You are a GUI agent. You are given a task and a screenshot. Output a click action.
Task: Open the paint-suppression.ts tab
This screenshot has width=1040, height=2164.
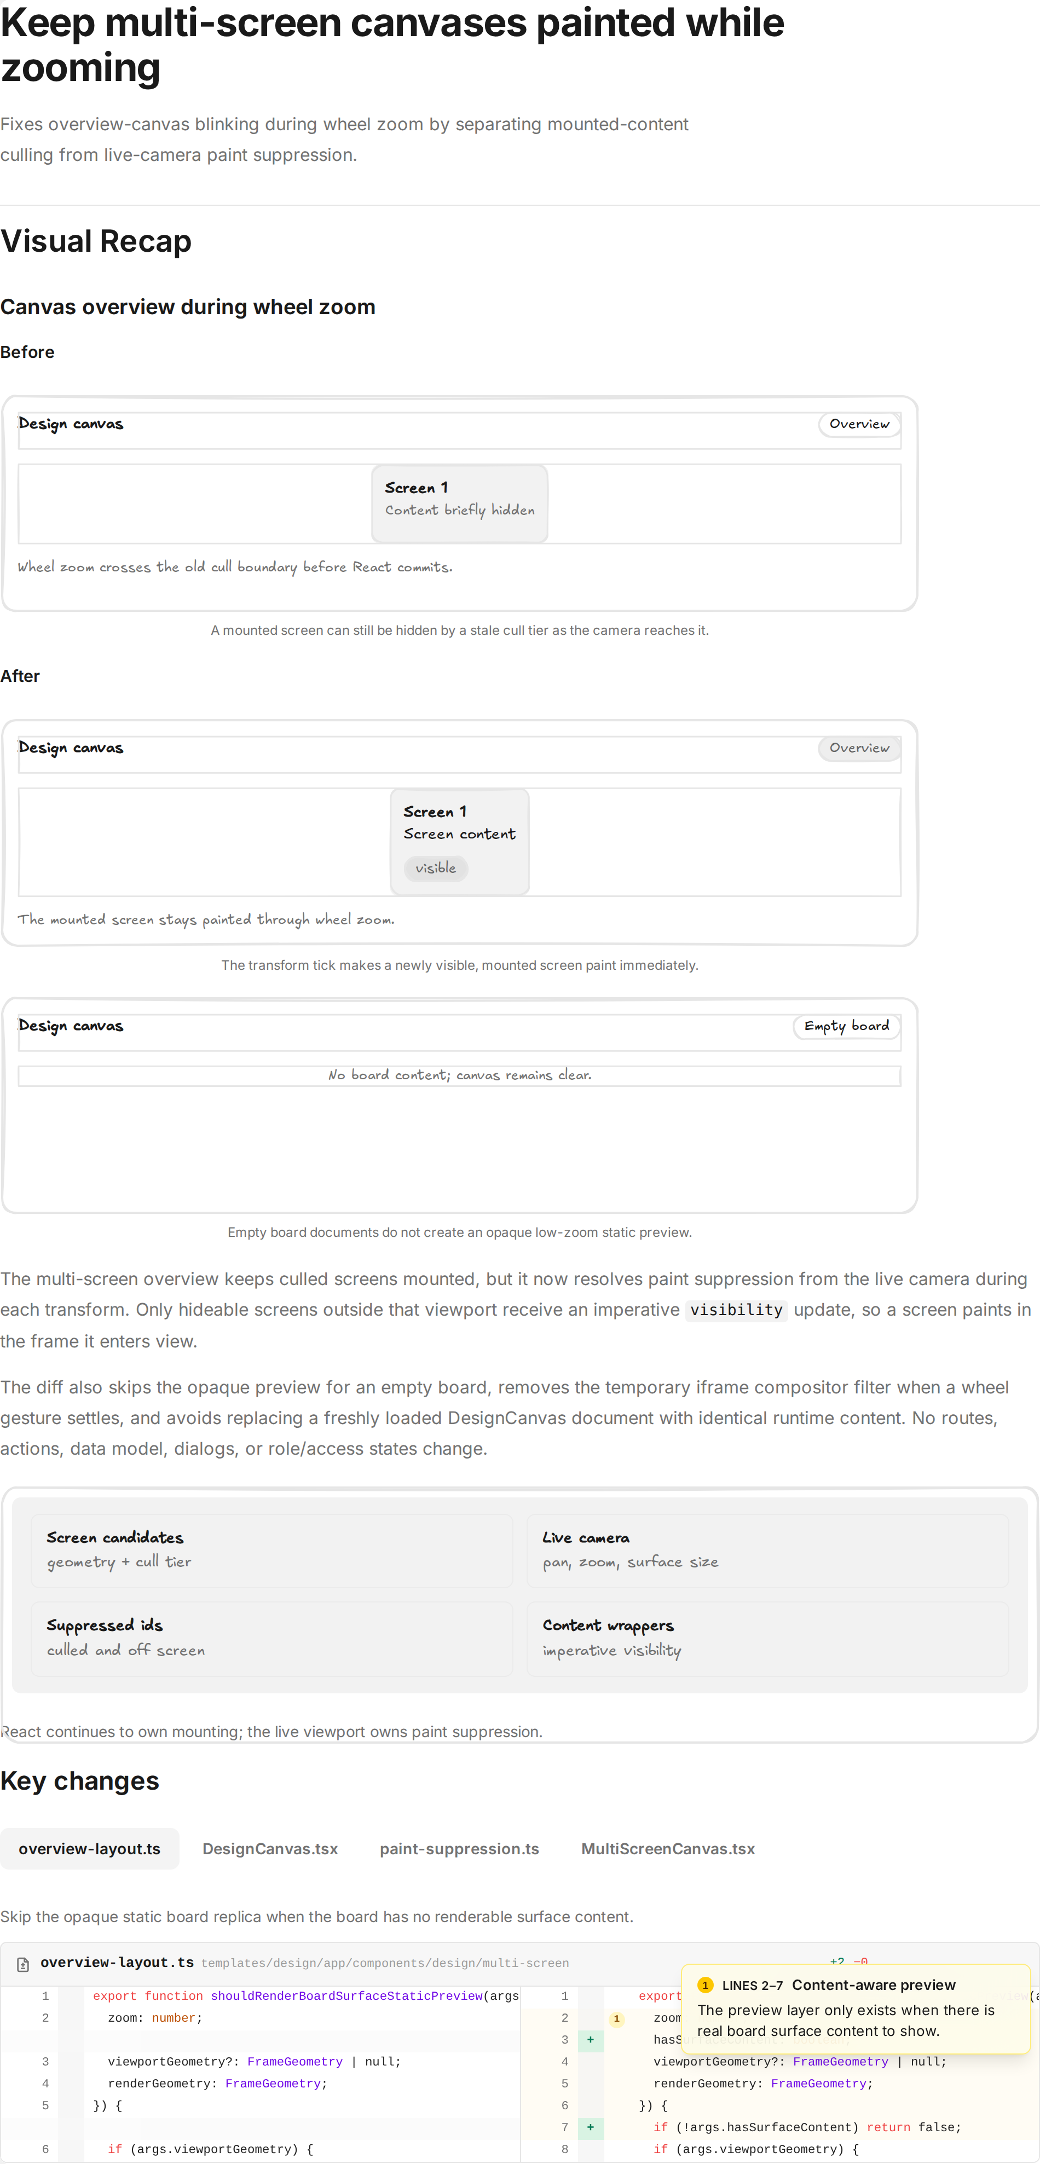point(459,1849)
